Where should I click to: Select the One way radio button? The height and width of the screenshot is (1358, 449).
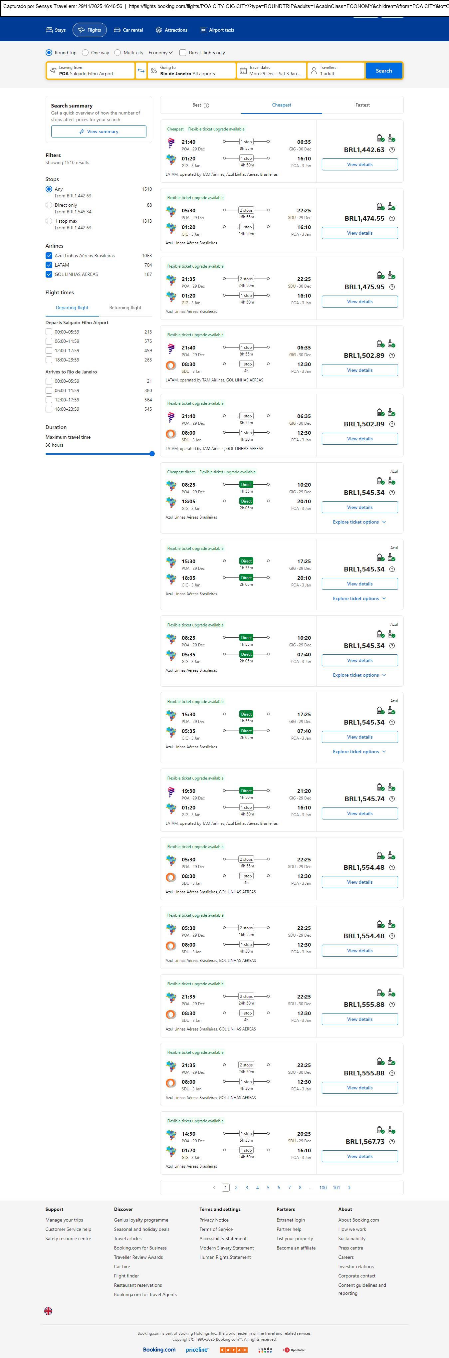(85, 53)
